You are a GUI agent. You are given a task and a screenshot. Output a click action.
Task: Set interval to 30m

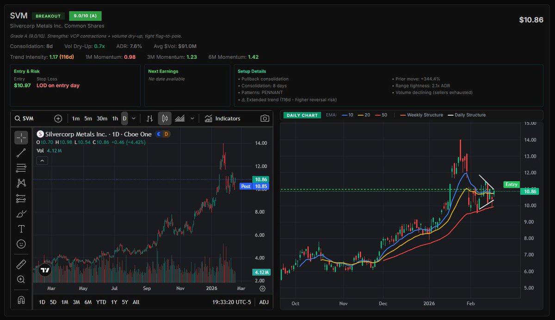point(103,118)
